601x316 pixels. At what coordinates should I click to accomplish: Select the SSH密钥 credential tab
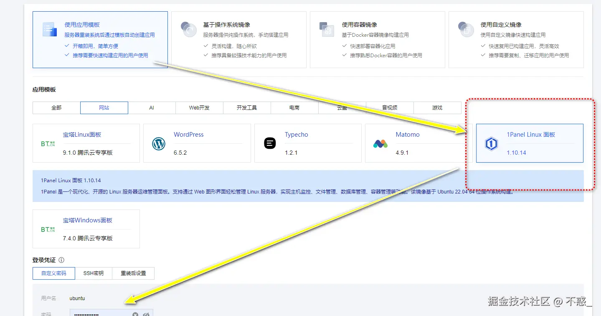tap(94, 273)
